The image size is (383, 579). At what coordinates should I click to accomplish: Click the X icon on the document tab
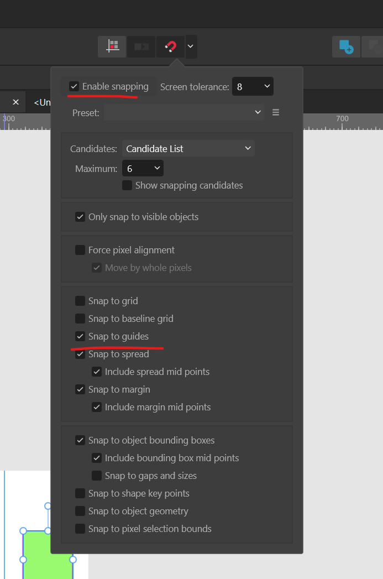(x=15, y=102)
